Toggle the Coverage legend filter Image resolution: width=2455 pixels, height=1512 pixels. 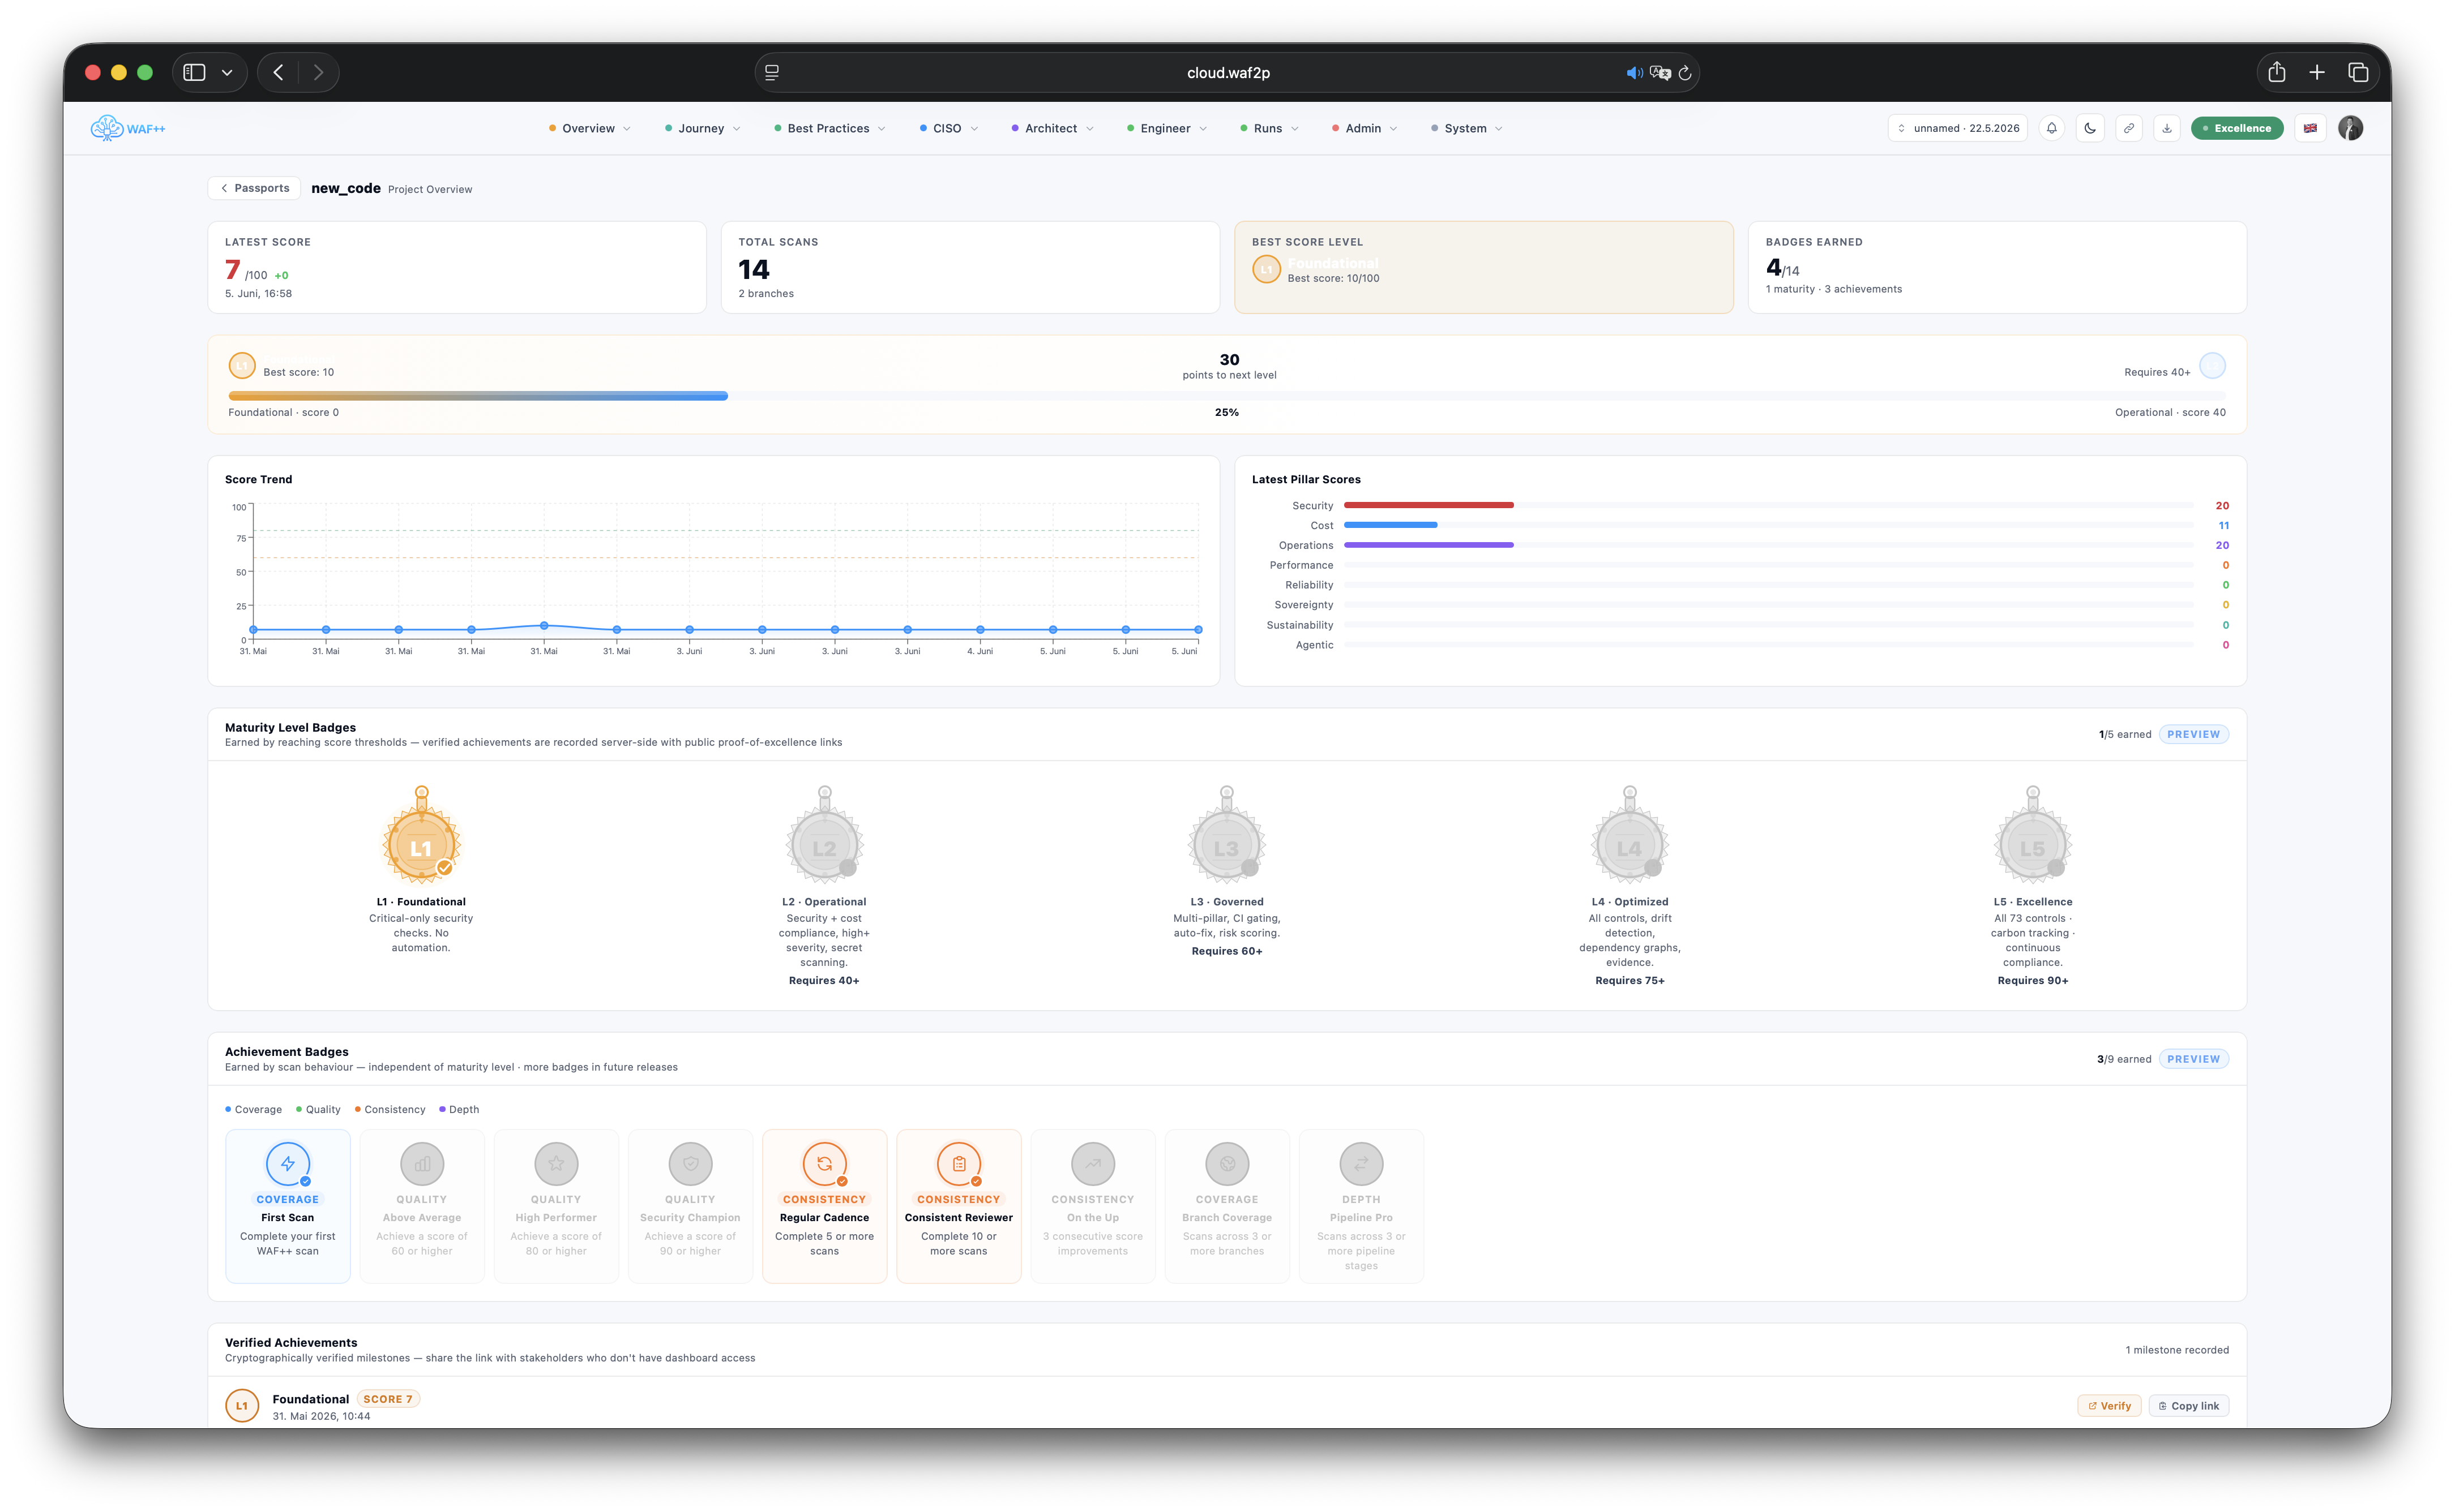[253, 1109]
